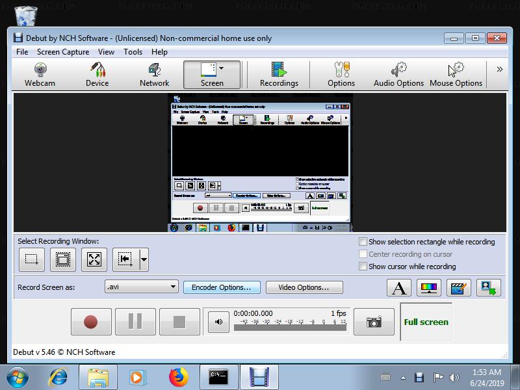Expand the selection options dropdown arrow
Viewport: 520px width, 390px height.
tap(144, 259)
